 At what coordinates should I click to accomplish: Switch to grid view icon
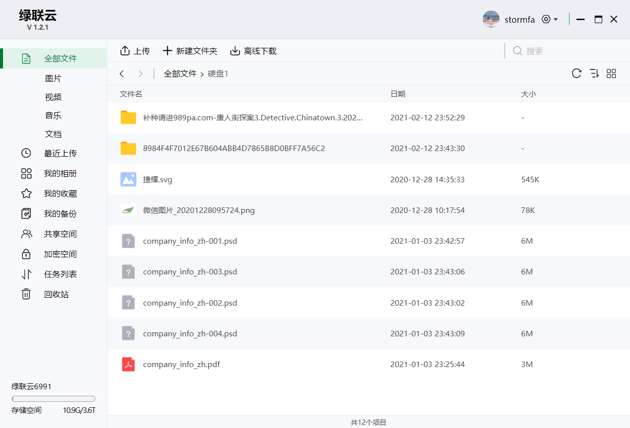(x=611, y=74)
